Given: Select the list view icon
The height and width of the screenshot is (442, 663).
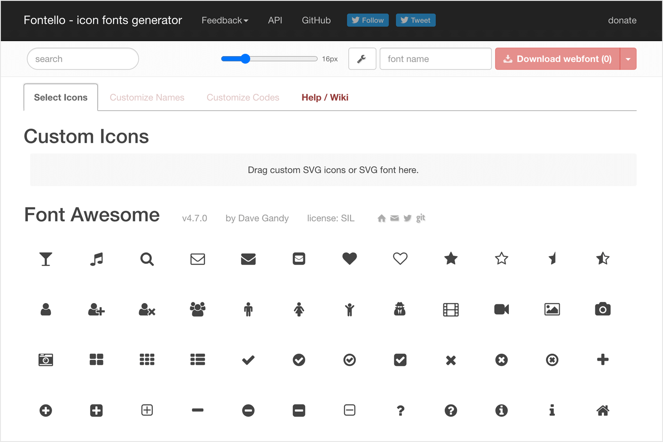Looking at the screenshot, I should 198,360.
